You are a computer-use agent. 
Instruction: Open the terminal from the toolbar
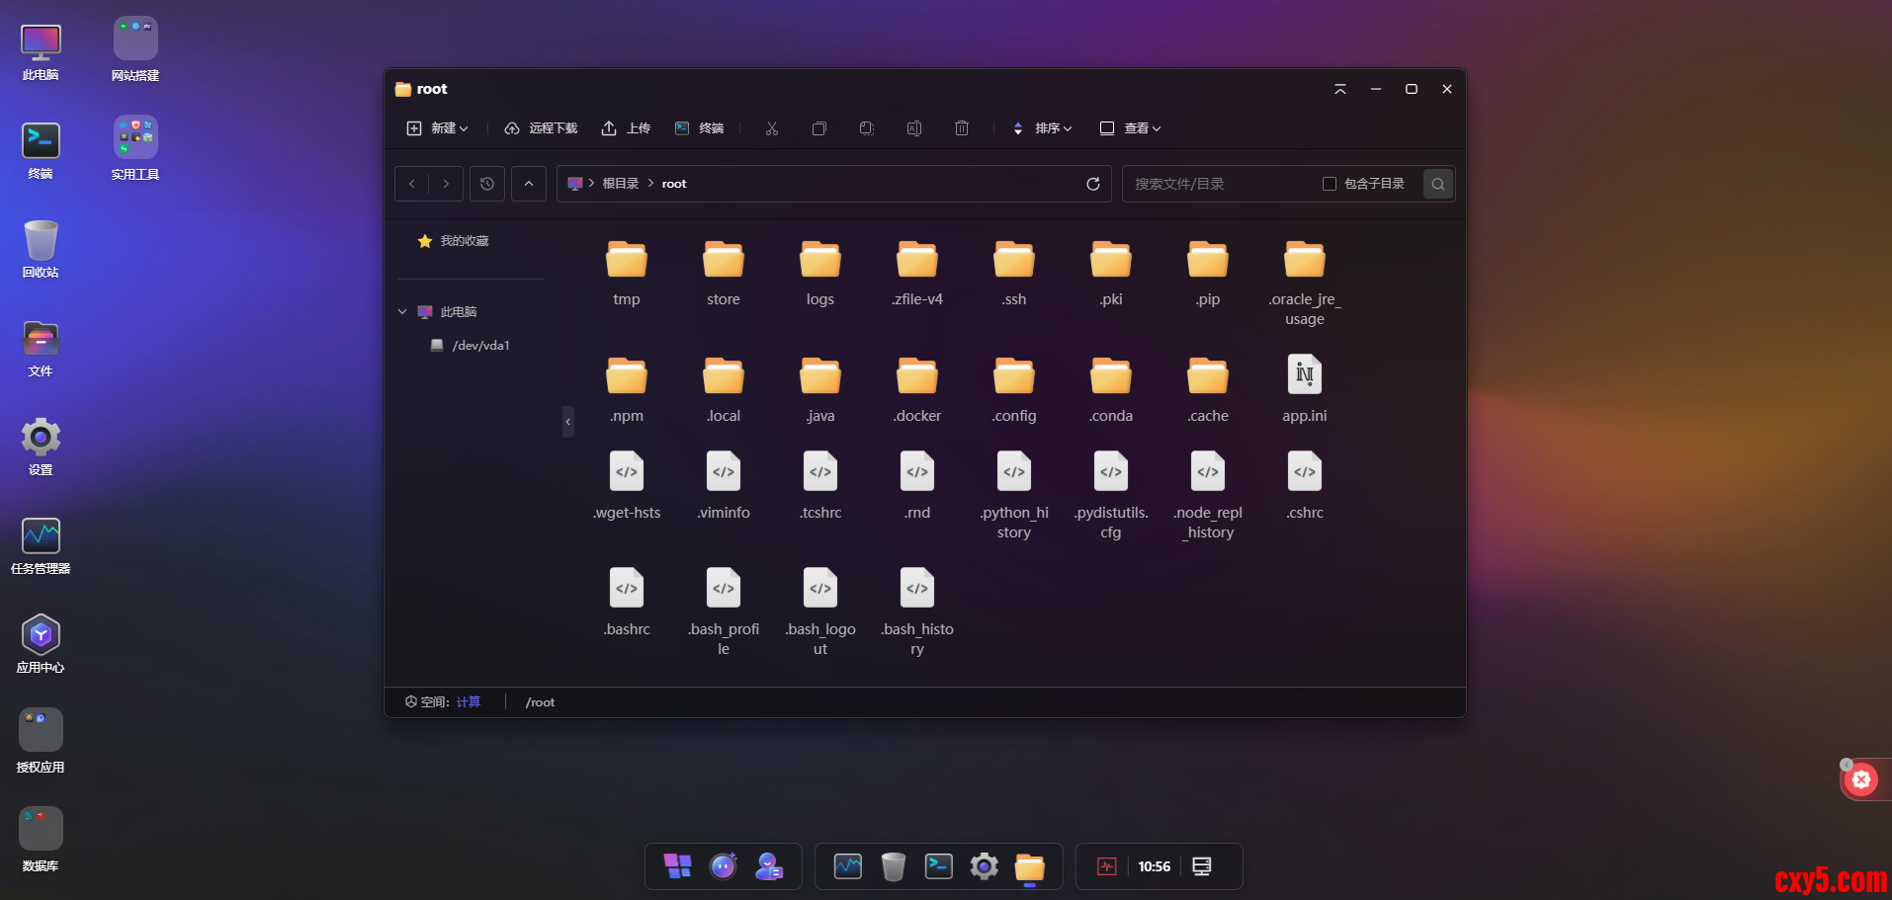point(700,128)
